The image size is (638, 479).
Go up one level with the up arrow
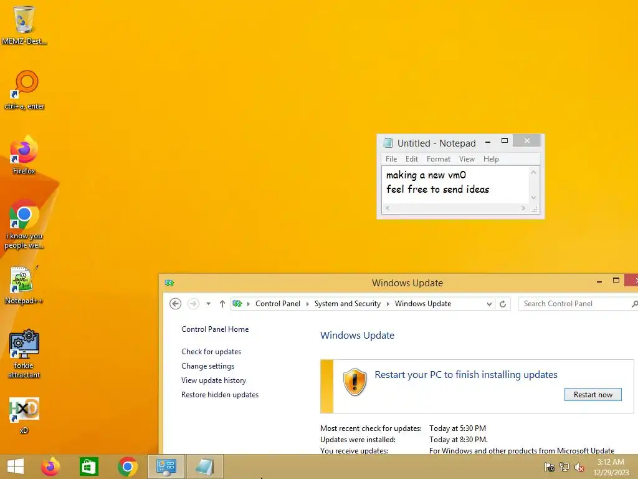pyautogui.click(x=222, y=304)
